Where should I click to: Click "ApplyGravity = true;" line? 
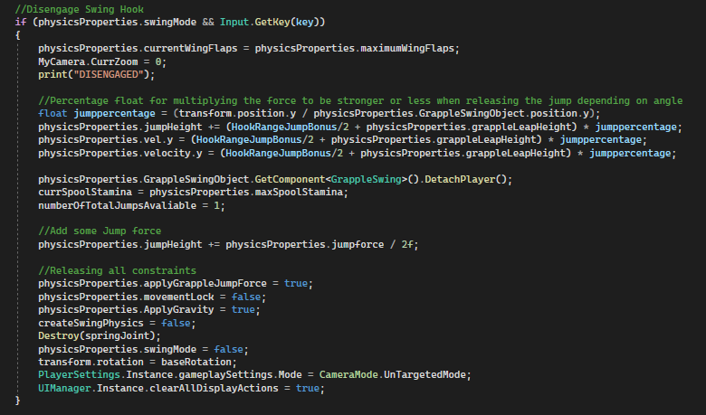[202, 309]
